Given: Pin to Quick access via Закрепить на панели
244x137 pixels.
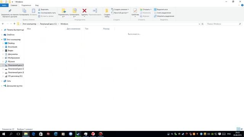Looking at the screenshot, I should click(10, 13).
